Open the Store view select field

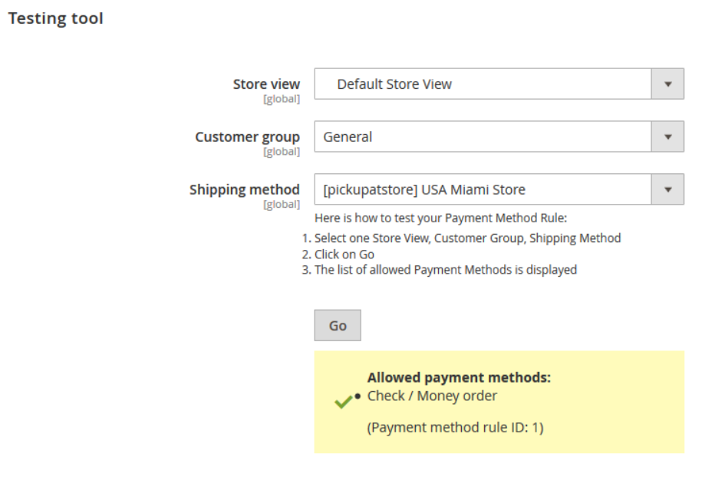(483, 84)
